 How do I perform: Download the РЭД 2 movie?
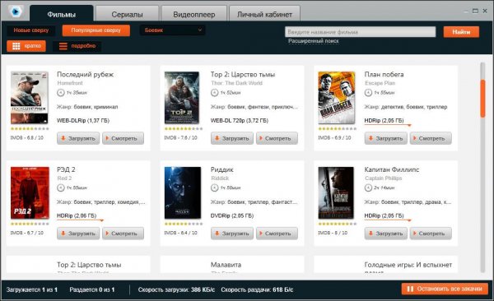tap(78, 234)
